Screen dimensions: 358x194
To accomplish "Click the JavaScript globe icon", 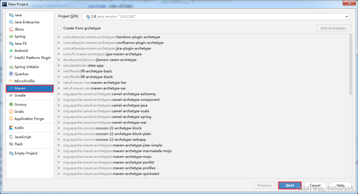I will point(11,137).
